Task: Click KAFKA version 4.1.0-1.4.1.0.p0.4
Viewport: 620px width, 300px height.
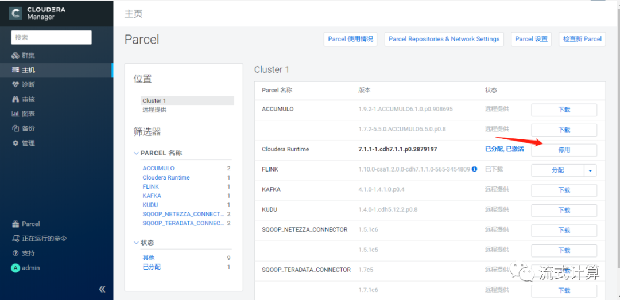Action: click(381, 189)
